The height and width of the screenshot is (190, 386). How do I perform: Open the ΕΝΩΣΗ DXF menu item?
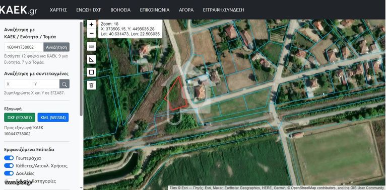click(89, 10)
